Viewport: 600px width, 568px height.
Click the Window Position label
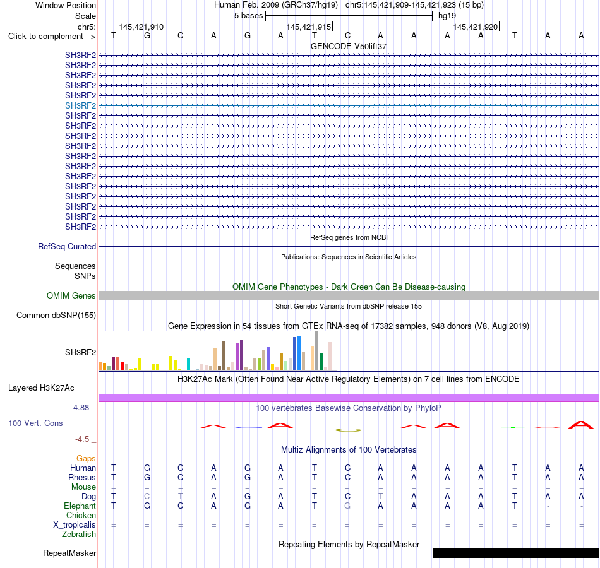click(66, 5)
